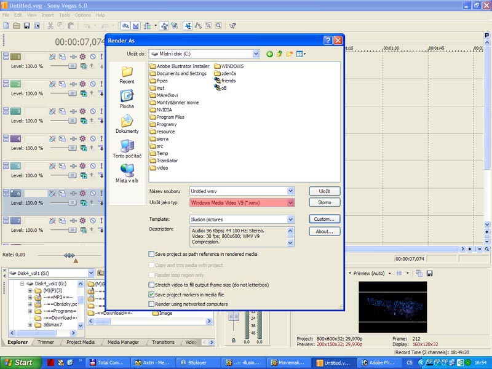Expand the 3dsmax7 folder in Explorer tree
Image resolution: width=492 pixels, height=369 pixels.
(30, 325)
